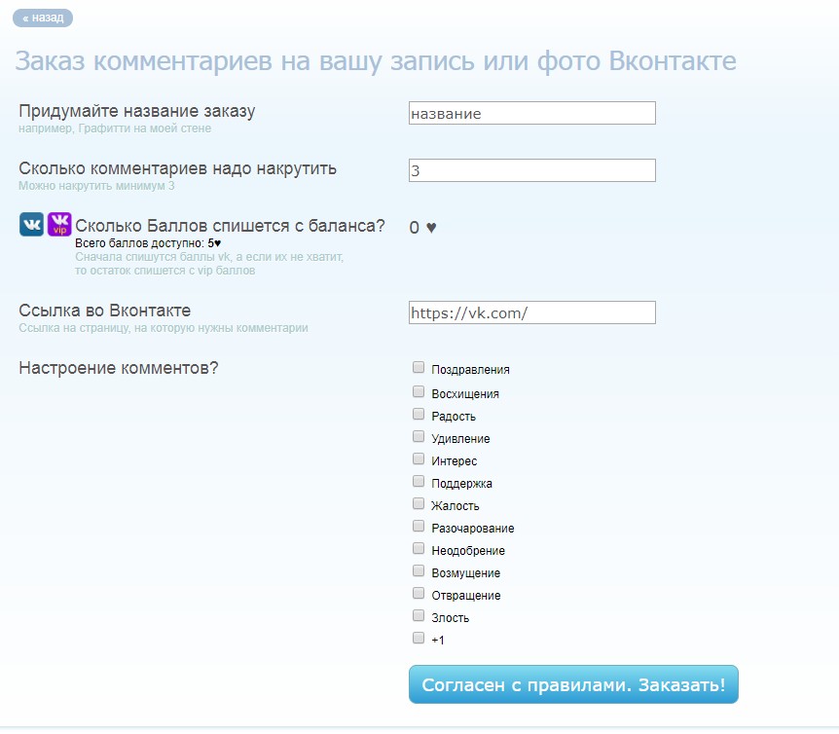Viewport: 839px width, 734px height.
Task: Select the Неодобрение checkbox
Action: 419,549
